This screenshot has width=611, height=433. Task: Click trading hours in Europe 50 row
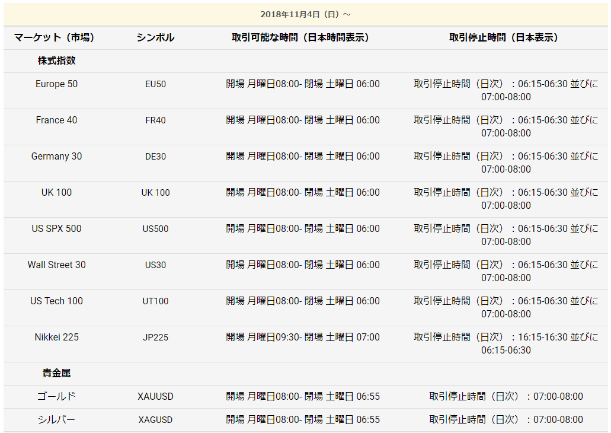point(303,84)
